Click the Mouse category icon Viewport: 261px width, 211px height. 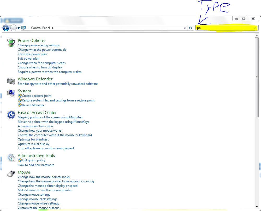[x=11, y=174]
